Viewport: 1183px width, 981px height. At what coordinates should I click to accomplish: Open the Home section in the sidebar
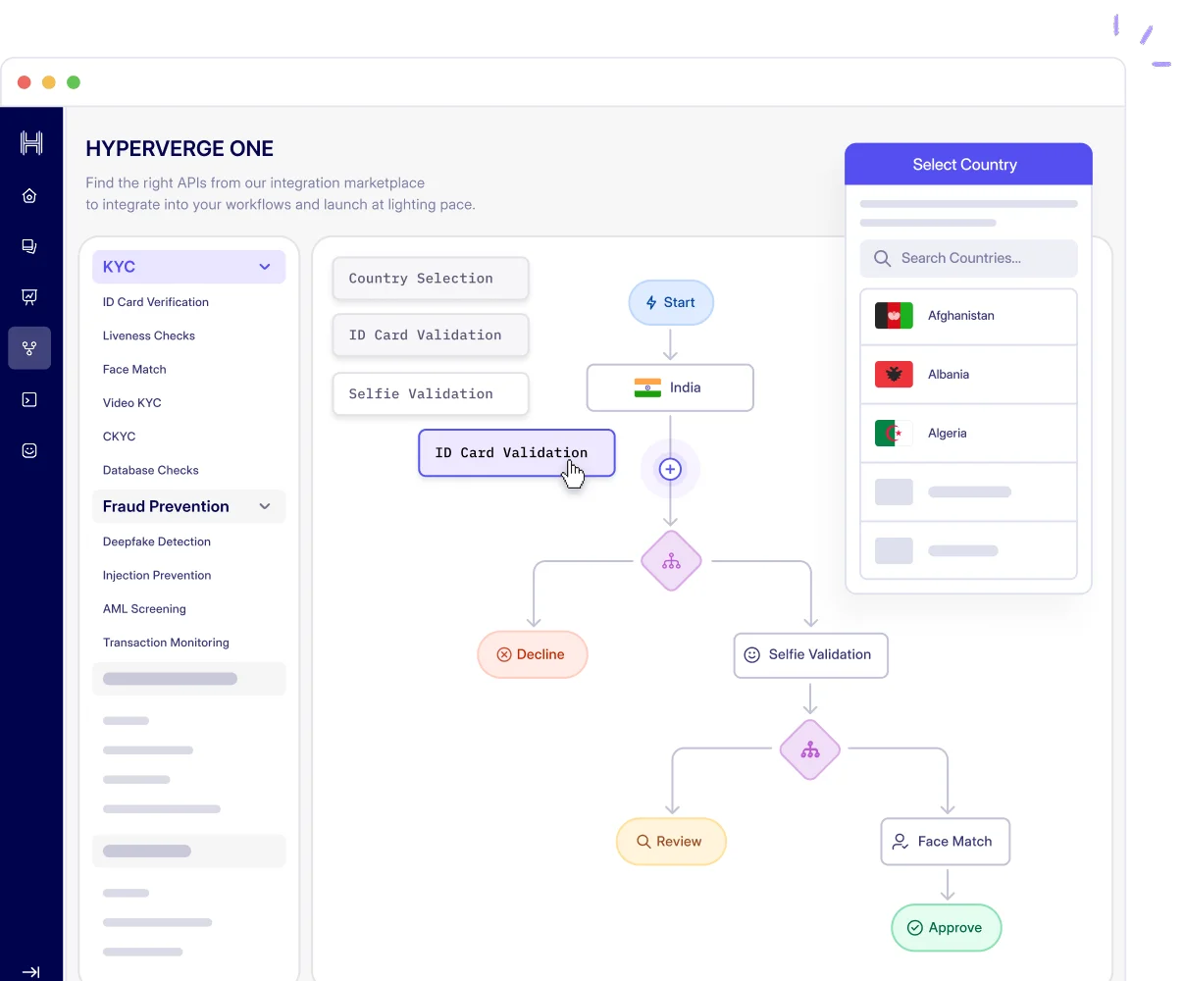[x=29, y=195]
